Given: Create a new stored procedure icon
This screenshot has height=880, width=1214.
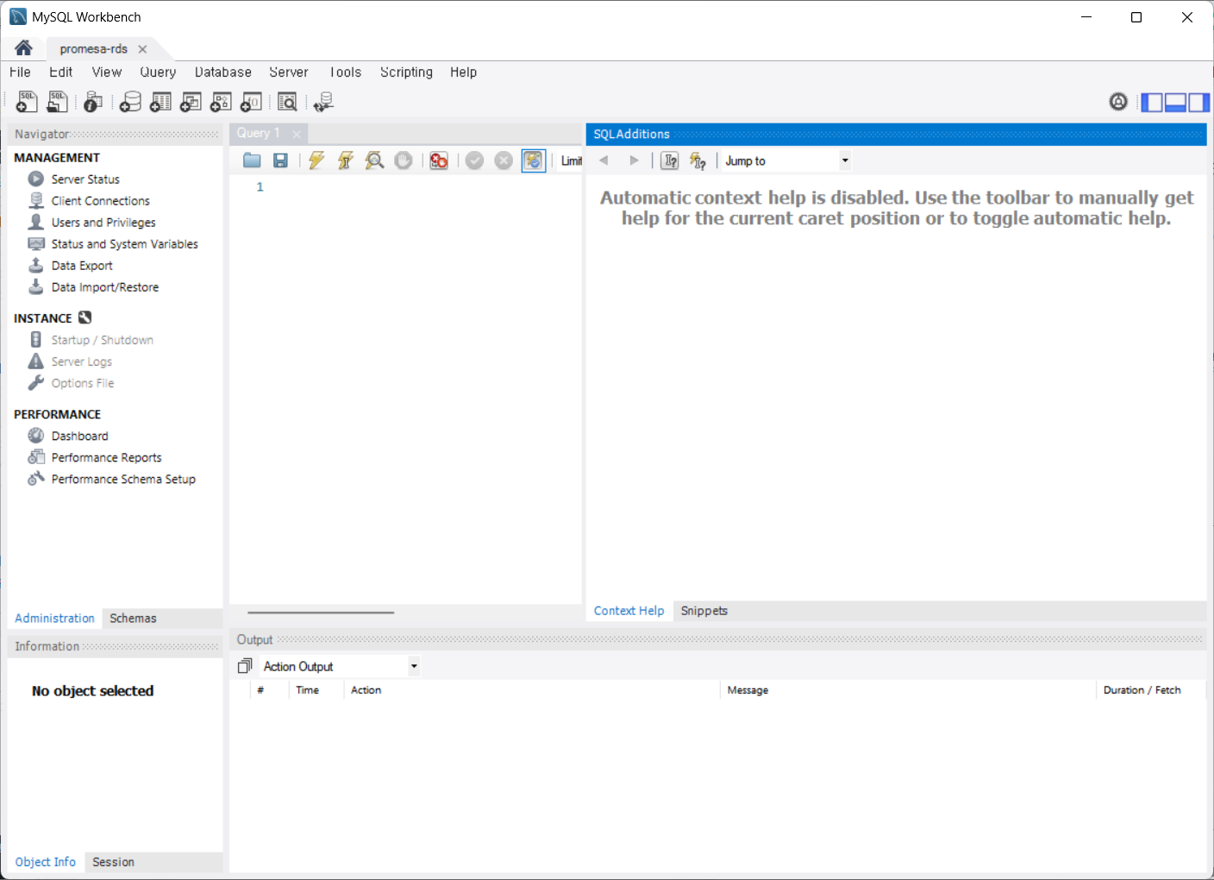Looking at the screenshot, I should 221,102.
